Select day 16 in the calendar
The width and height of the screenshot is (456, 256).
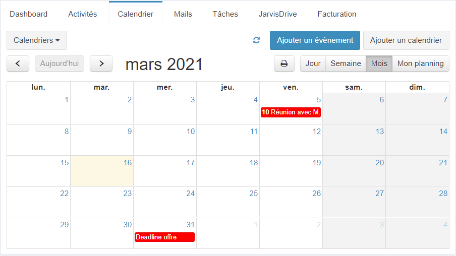click(102, 170)
